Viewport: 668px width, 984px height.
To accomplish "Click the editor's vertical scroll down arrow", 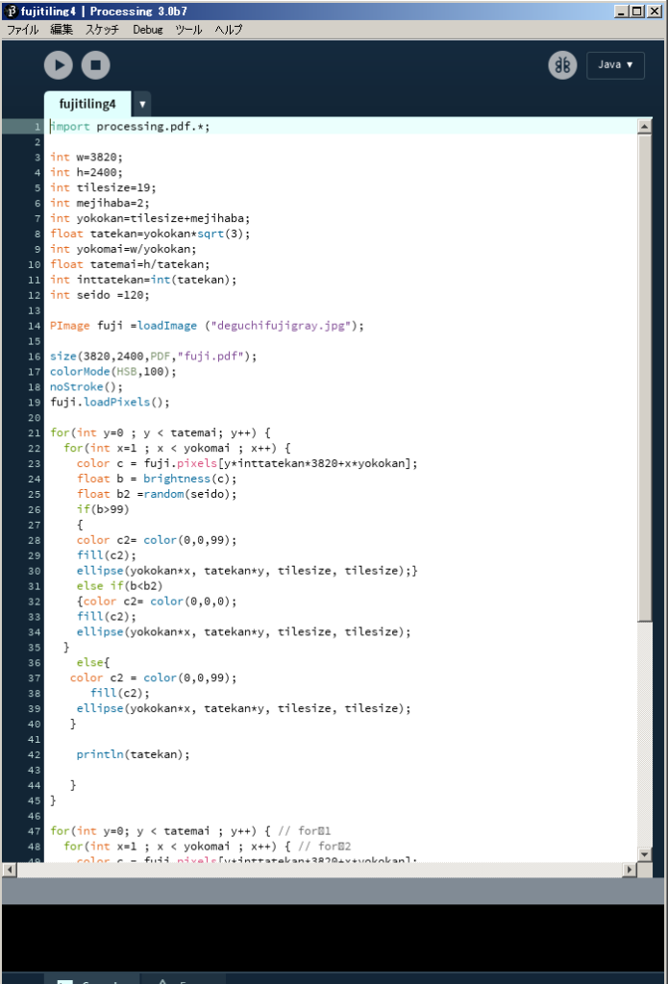I will pos(645,854).
